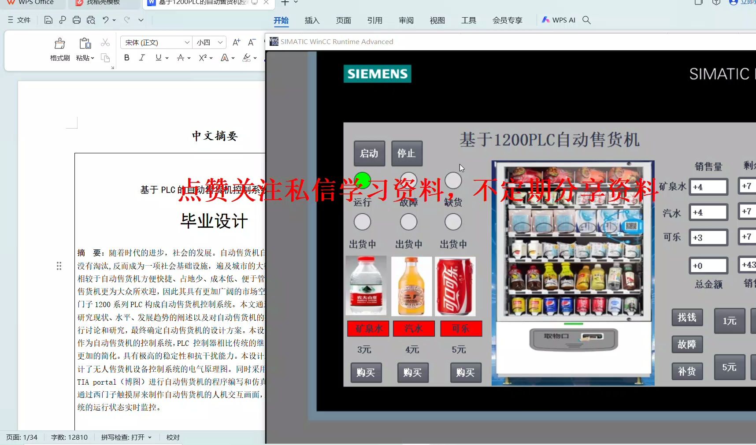Click the document drag handle dots
Screen dimensions: 756x445
(59, 266)
